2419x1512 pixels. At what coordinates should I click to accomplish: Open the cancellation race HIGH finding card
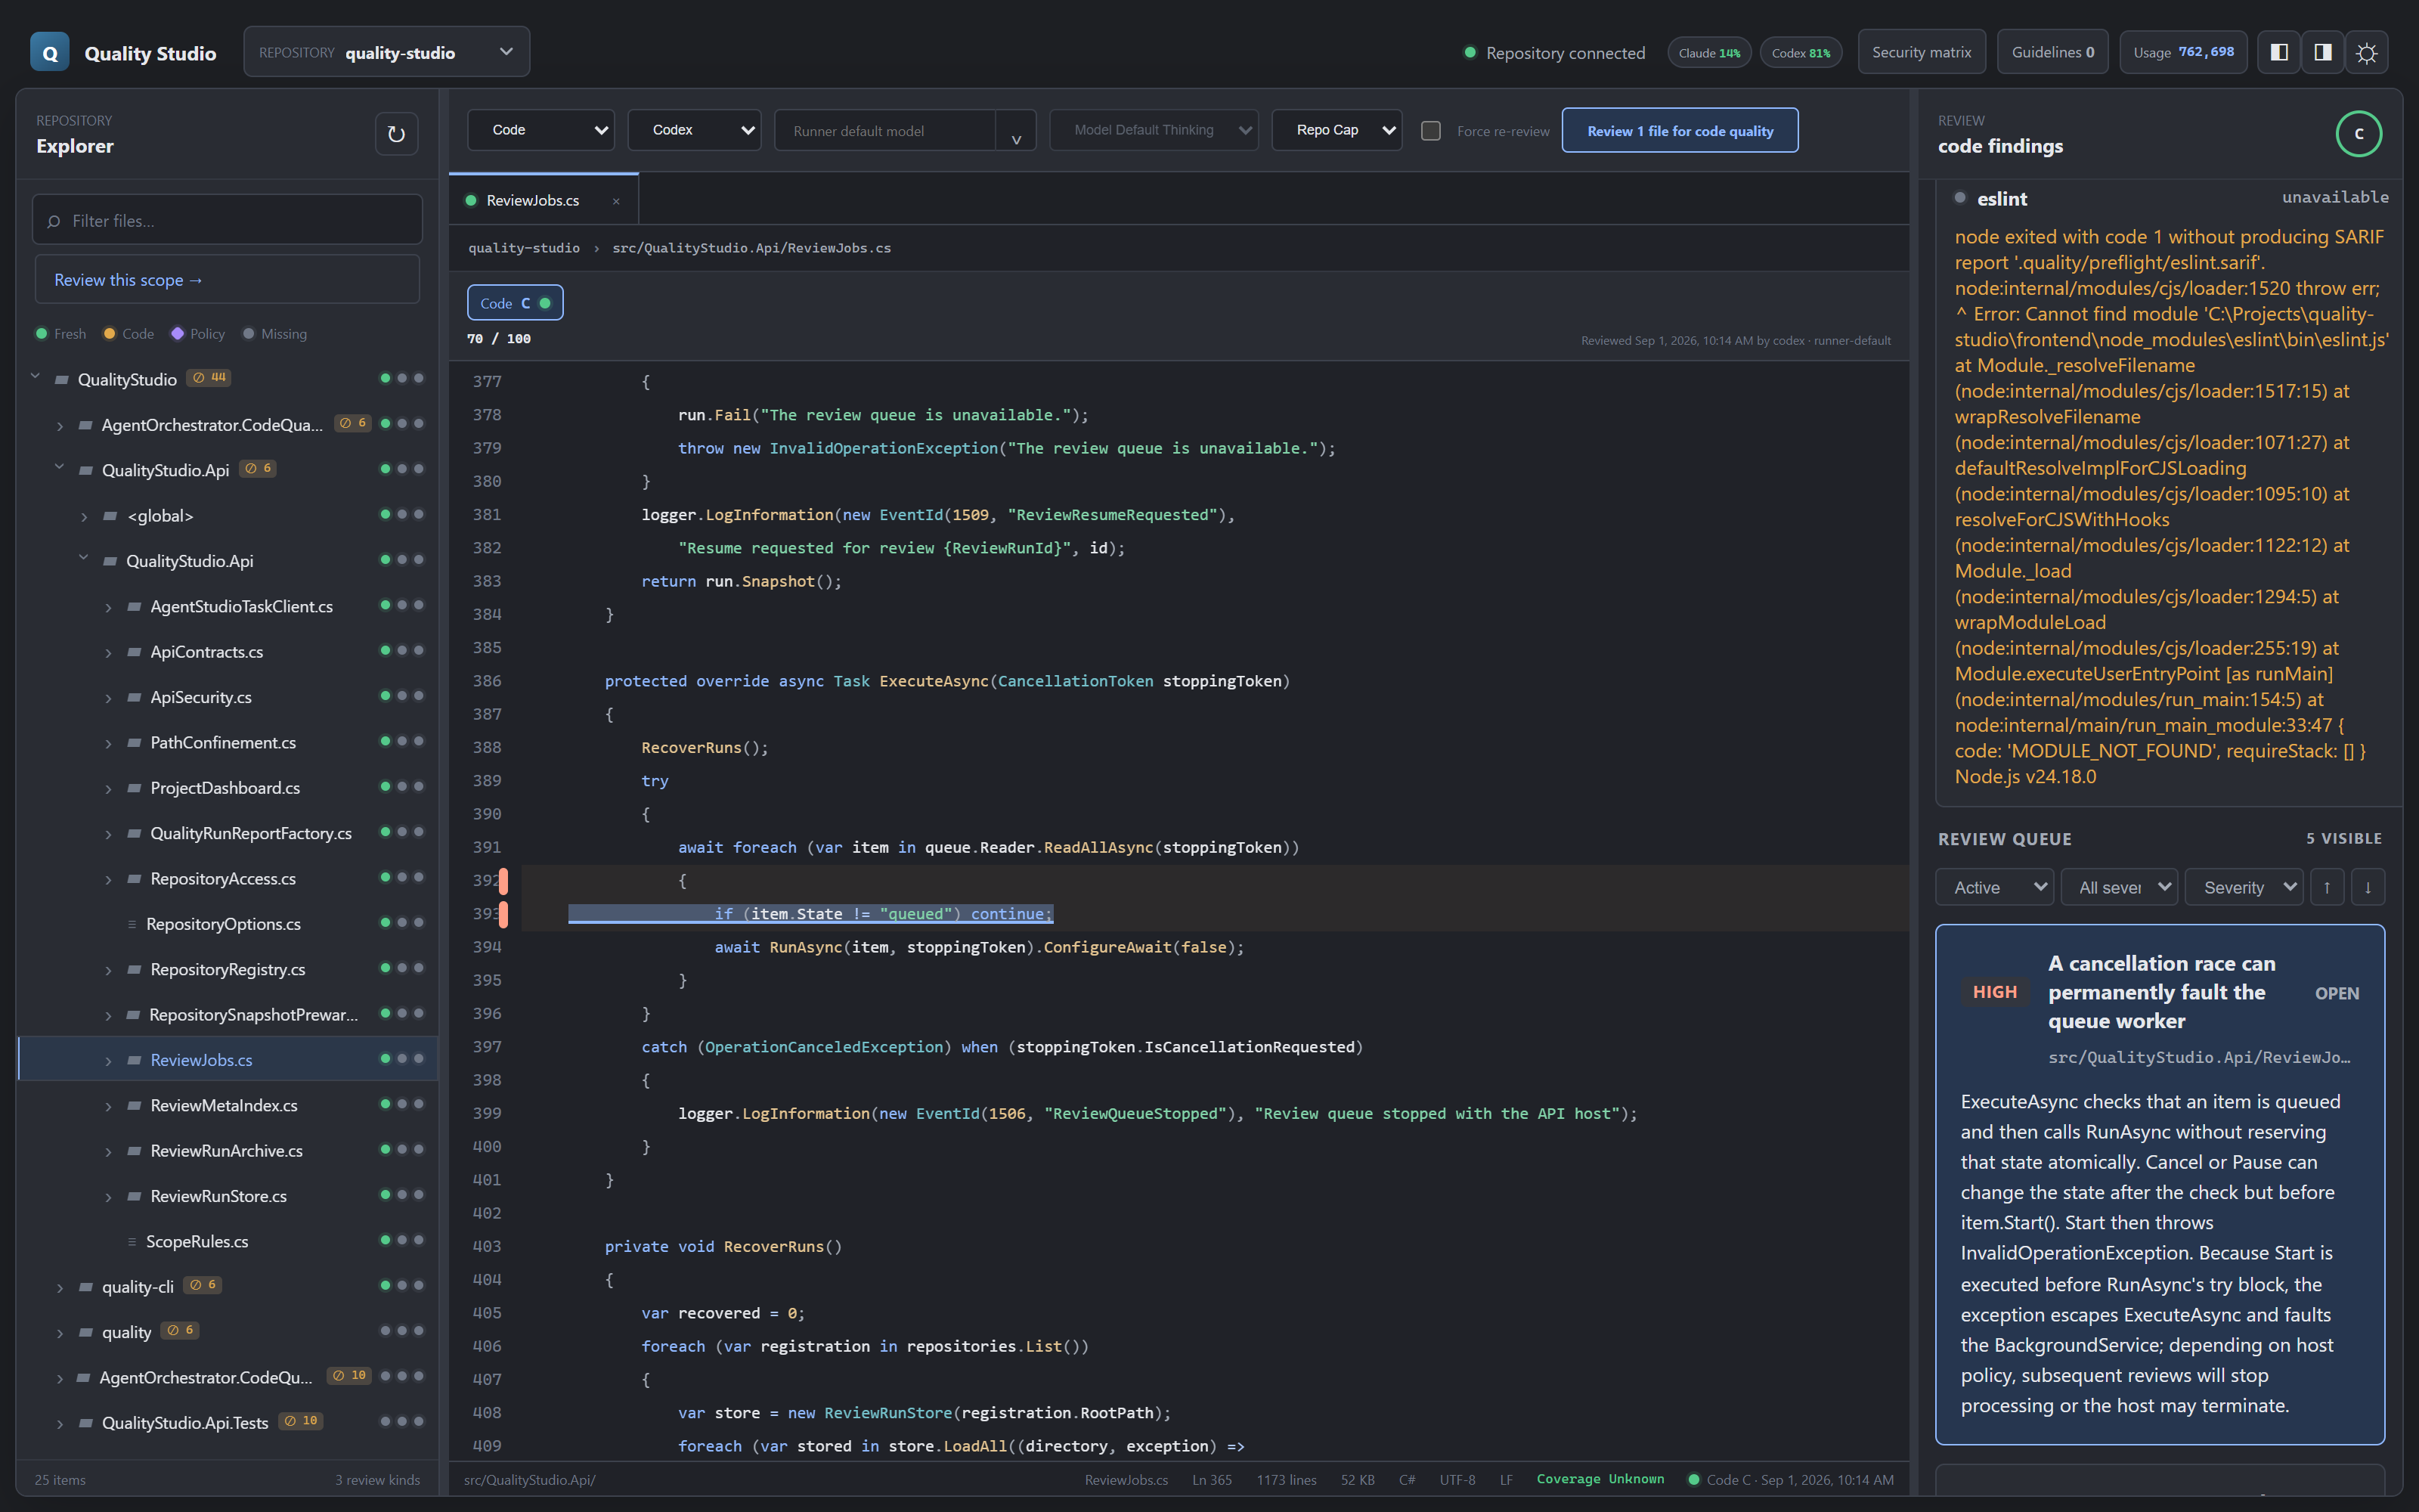pyautogui.click(x=2159, y=1184)
